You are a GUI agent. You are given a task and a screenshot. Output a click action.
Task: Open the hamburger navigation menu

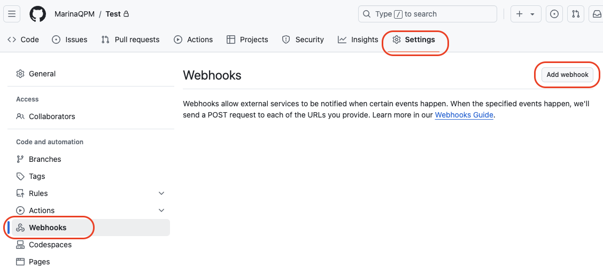12,14
